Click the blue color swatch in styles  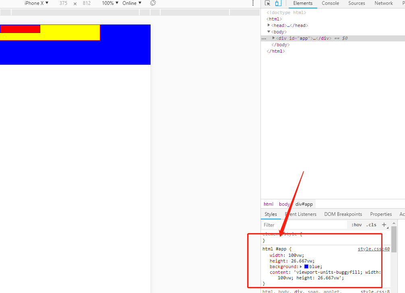point(306,266)
